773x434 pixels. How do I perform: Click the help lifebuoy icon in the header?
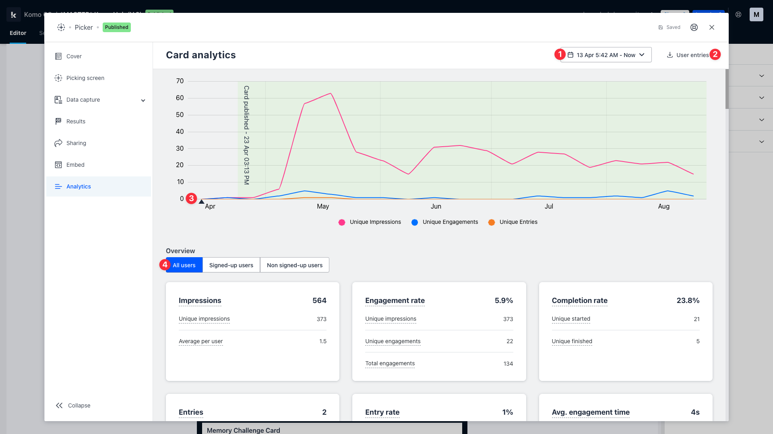694,27
